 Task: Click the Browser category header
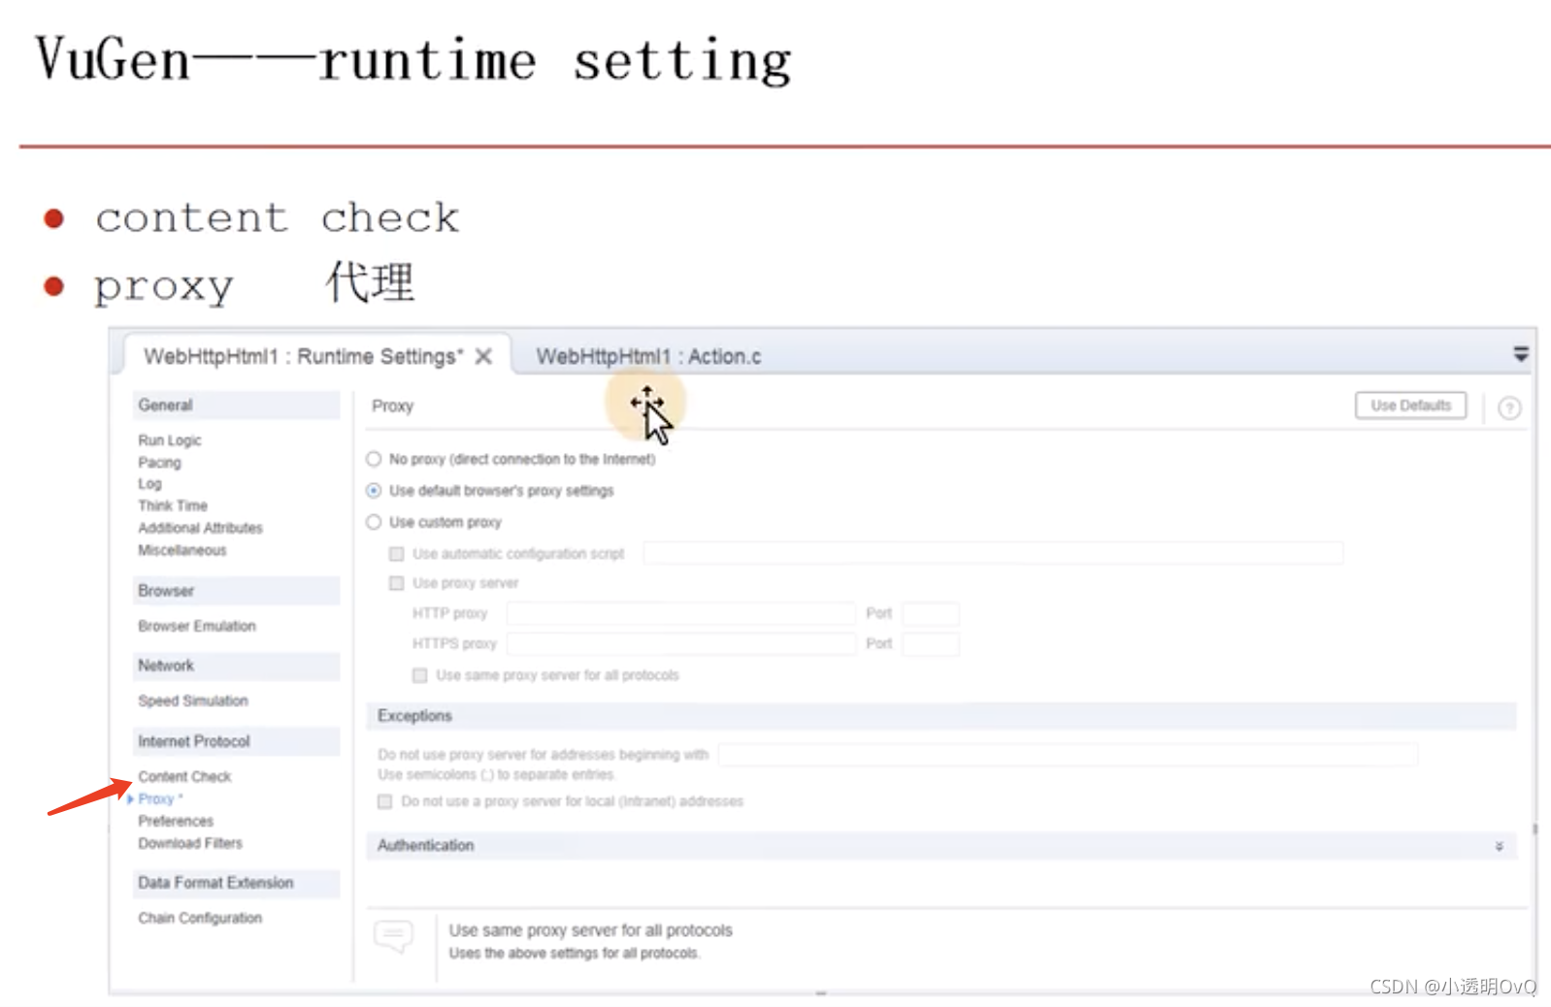click(x=236, y=591)
